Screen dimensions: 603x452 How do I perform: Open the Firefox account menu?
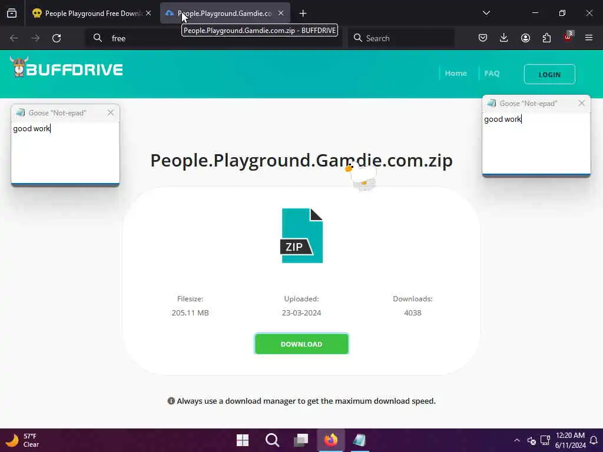pyautogui.click(x=525, y=38)
